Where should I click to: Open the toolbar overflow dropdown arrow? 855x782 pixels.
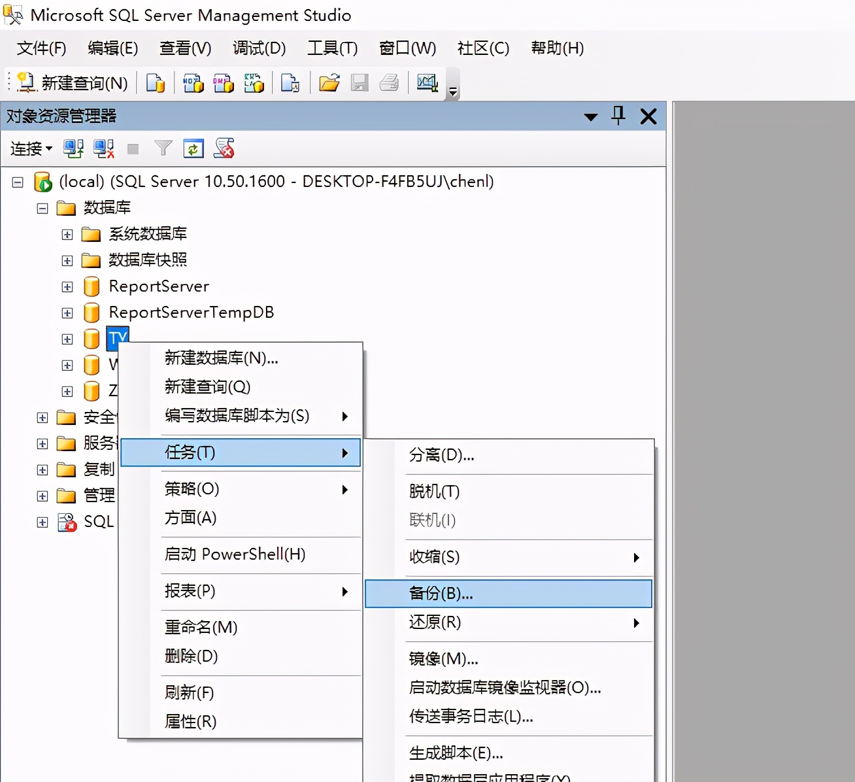pyautogui.click(x=452, y=92)
